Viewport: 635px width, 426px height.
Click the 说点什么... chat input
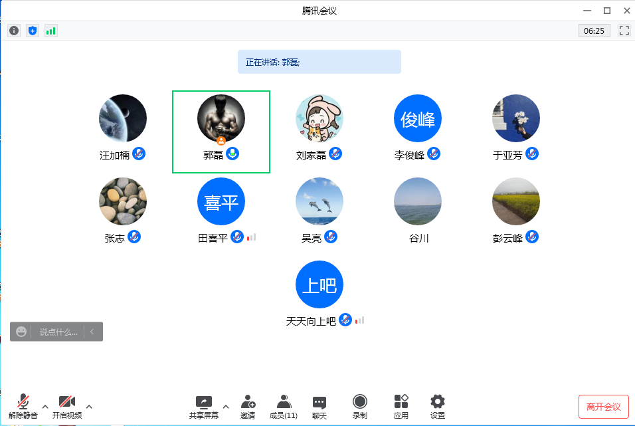pyautogui.click(x=58, y=332)
